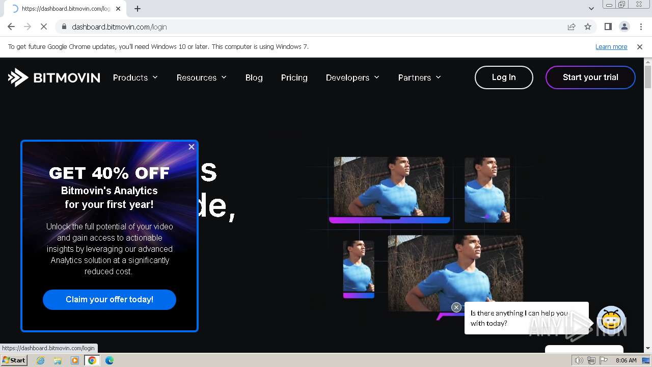Screen dimensions: 652x367
Task: Click the Log In button
Action: 504,77
